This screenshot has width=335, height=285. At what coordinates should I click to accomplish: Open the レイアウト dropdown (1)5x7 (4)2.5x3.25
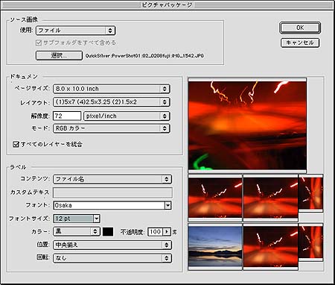pos(112,102)
